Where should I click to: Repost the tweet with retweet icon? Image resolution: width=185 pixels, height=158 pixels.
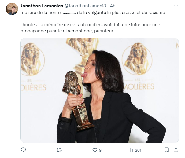(59, 150)
